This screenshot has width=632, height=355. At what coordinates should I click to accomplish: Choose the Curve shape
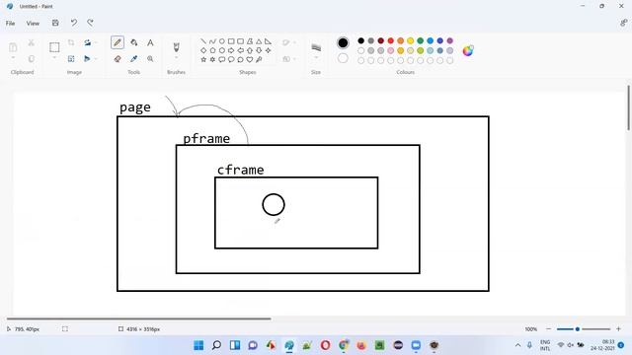point(212,41)
